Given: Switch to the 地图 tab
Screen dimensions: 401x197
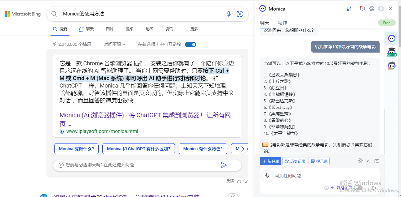Looking at the screenshot, I should [x=149, y=29].
